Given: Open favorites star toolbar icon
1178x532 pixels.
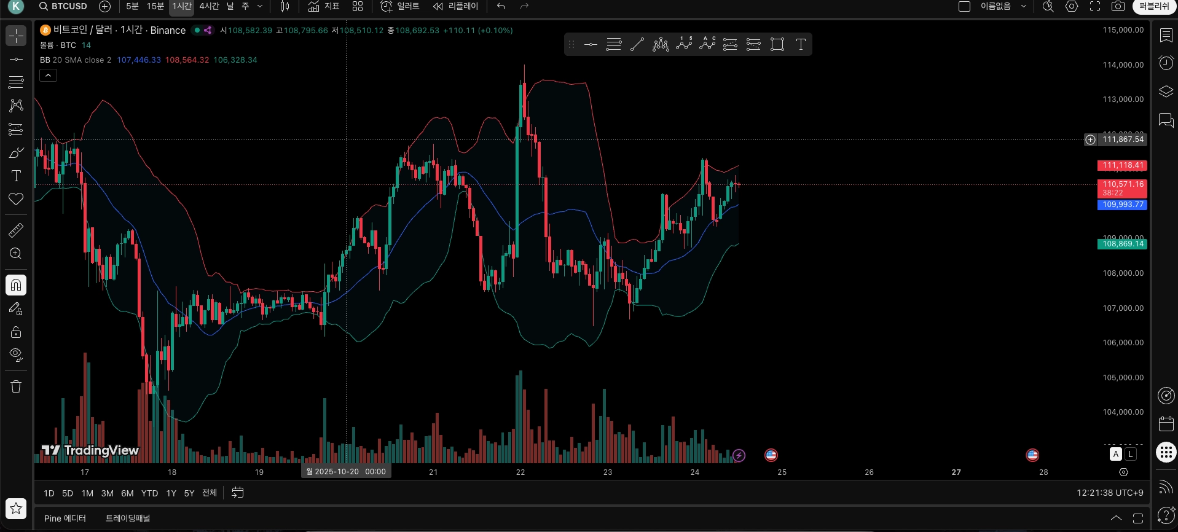Looking at the screenshot, I should click(16, 508).
